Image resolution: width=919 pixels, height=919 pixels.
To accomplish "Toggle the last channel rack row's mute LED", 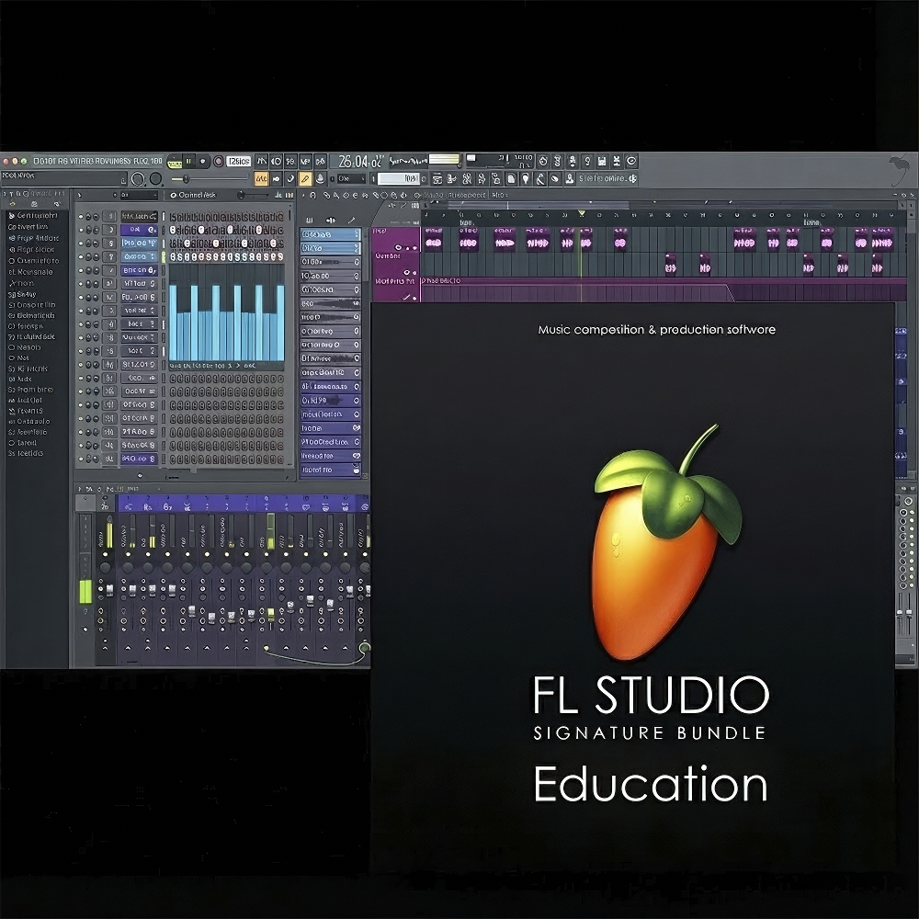I will [x=81, y=459].
